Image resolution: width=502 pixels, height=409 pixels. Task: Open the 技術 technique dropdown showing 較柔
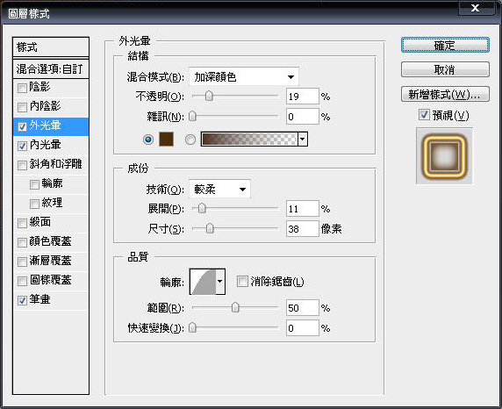tap(219, 190)
